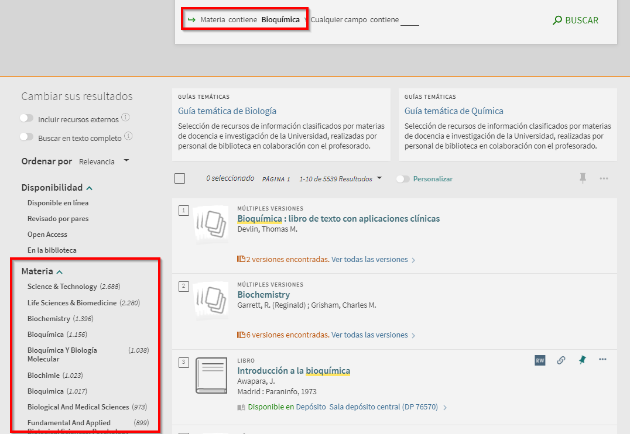The height and width of the screenshot is (434, 630).
Task: Filter by Disponible en línea
Action: click(x=58, y=203)
